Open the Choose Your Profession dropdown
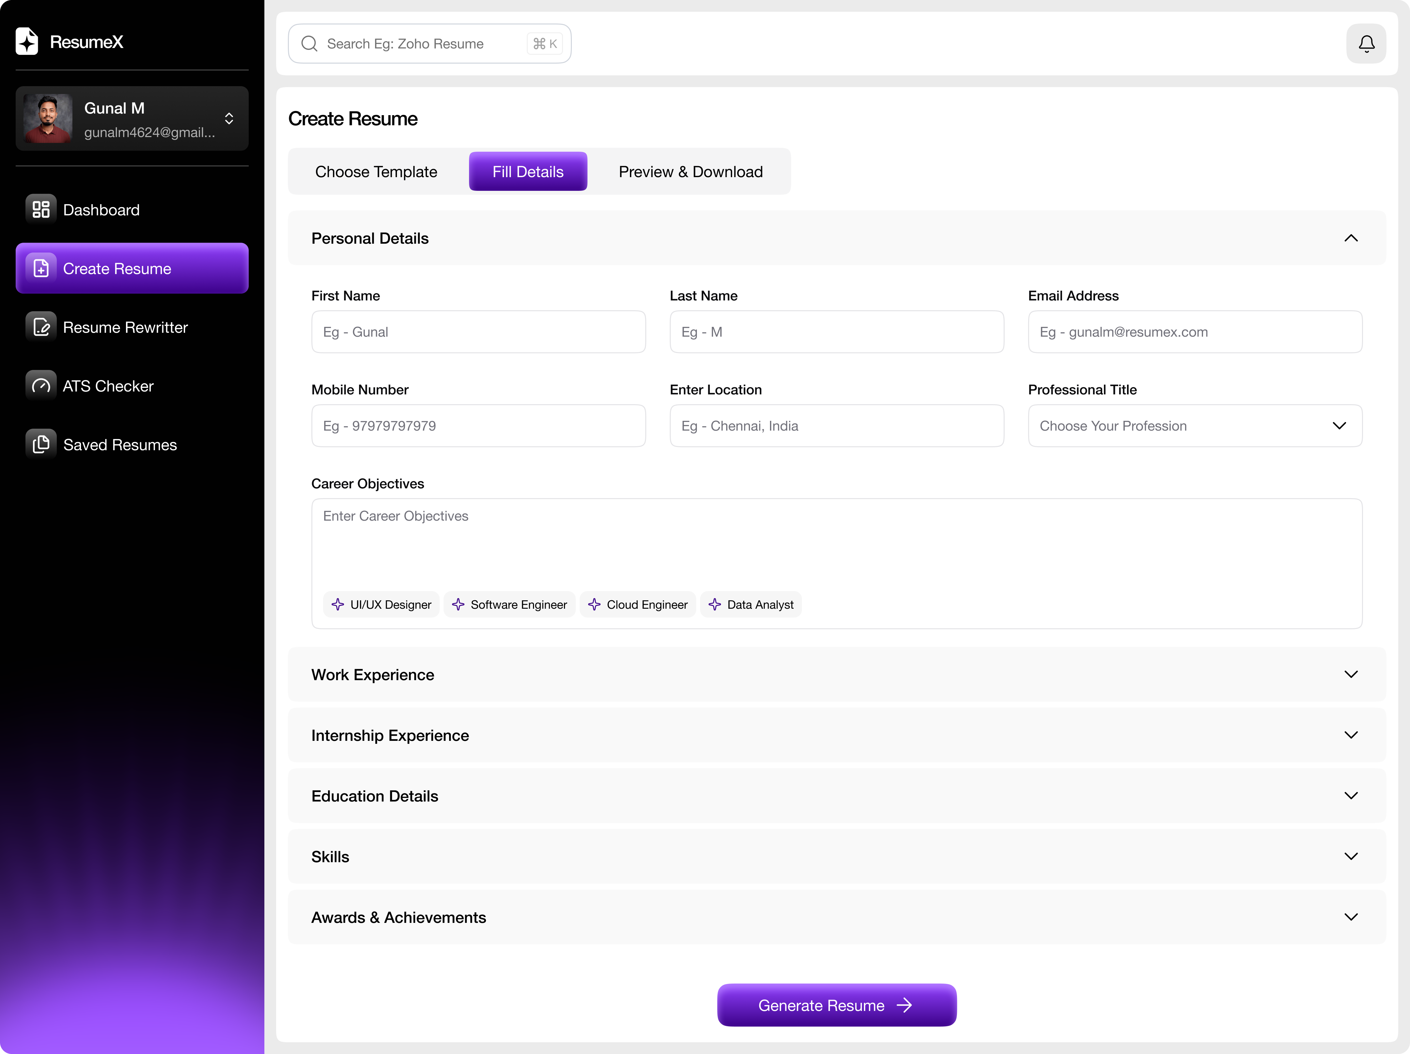 [1195, 426]
